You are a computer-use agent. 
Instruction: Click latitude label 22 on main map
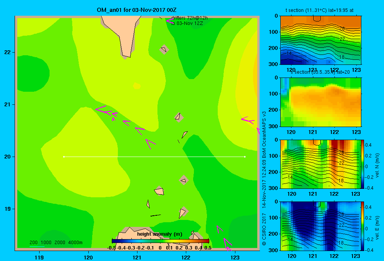click(x=8, y=53)
